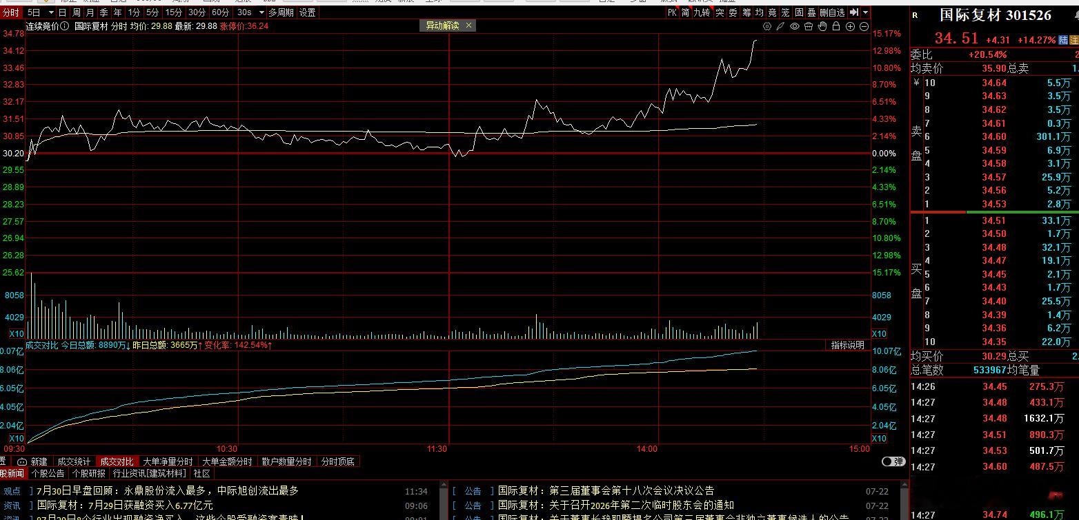
Task: Toggle the eye visibility icon on chart toolbar
Action: (x=795, y=26)
